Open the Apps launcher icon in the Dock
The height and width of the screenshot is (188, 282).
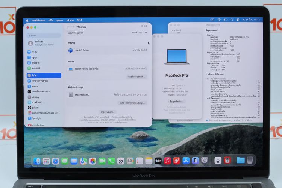[46, 161]
